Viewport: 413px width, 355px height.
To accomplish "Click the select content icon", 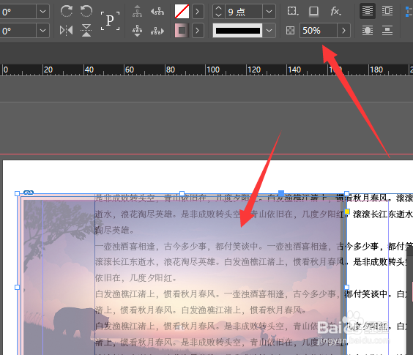I will pos(137,31).
